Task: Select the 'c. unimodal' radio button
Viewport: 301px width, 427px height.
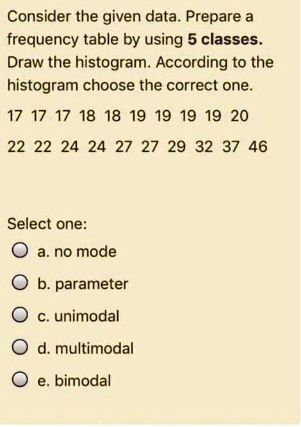Action: coord(20,315)
